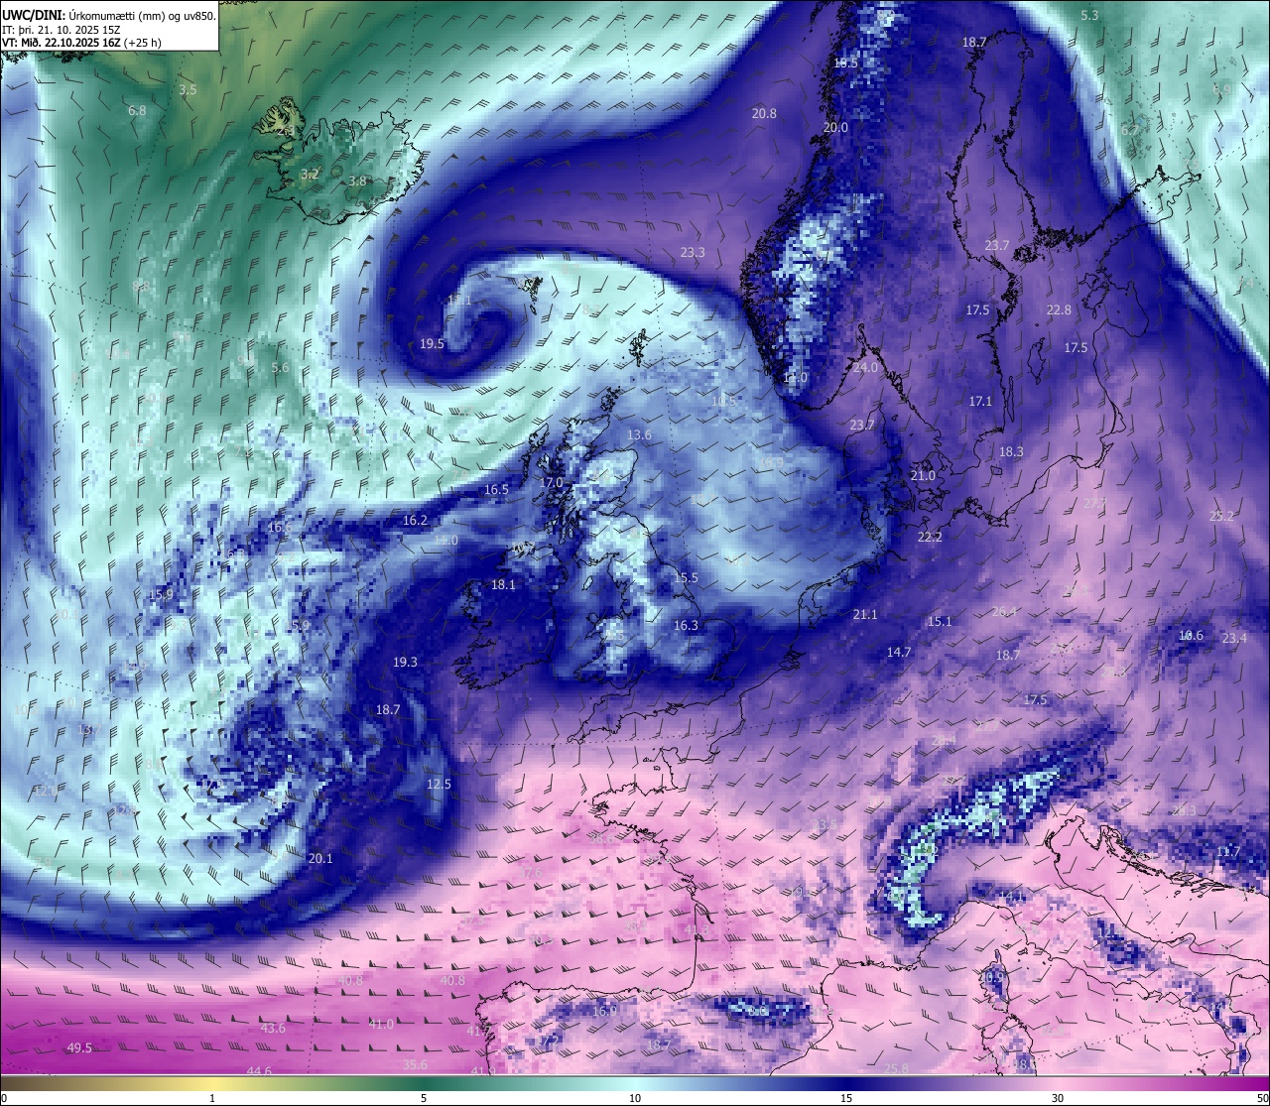Image resolution: width=1270 pixels, height=1106 pixels.
Task: Click the 16.3 value over England
Action: tap(686, 626)
